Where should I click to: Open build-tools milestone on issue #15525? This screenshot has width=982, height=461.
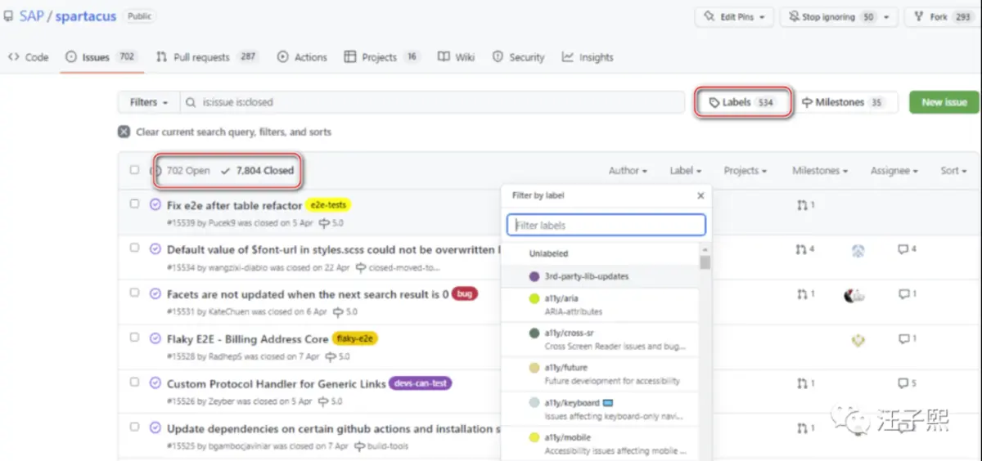point(381,446)
